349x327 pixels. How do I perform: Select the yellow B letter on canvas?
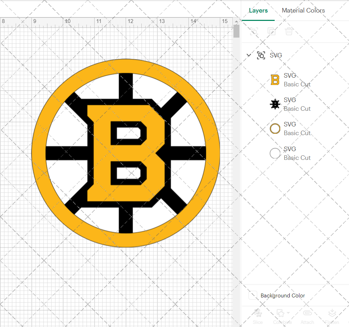[126, 153]
